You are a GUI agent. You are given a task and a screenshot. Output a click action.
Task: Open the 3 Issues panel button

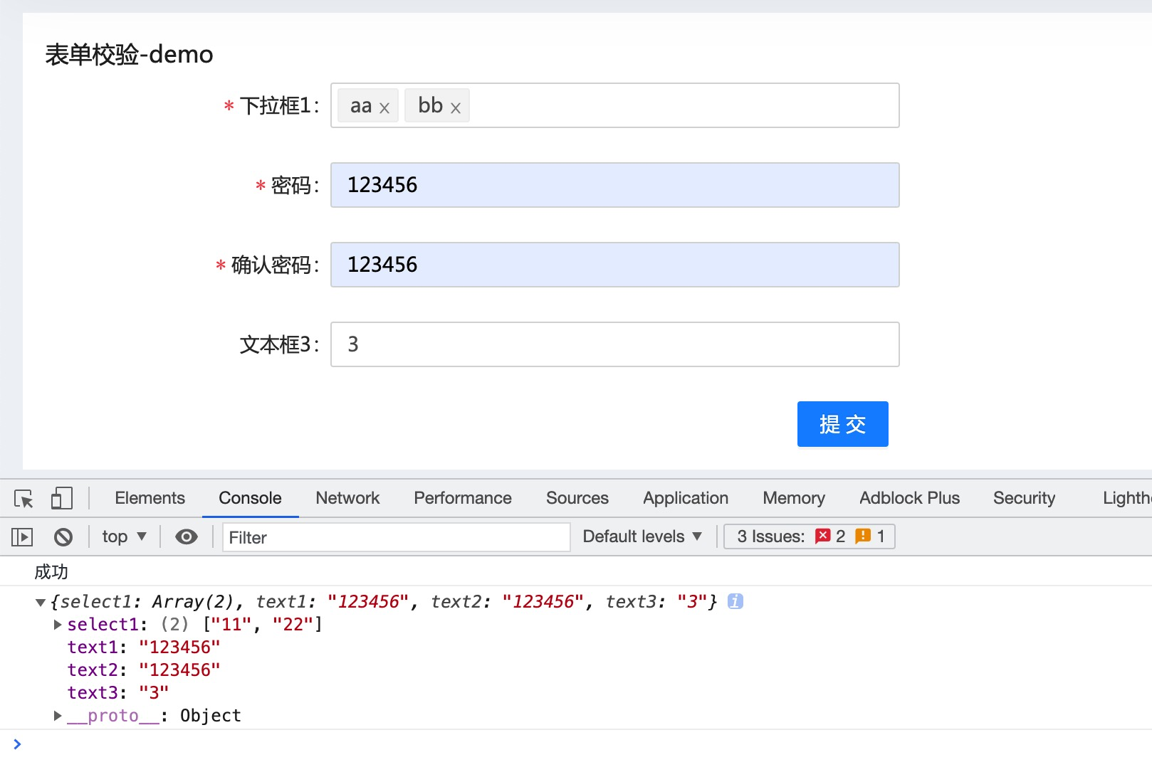810,536
